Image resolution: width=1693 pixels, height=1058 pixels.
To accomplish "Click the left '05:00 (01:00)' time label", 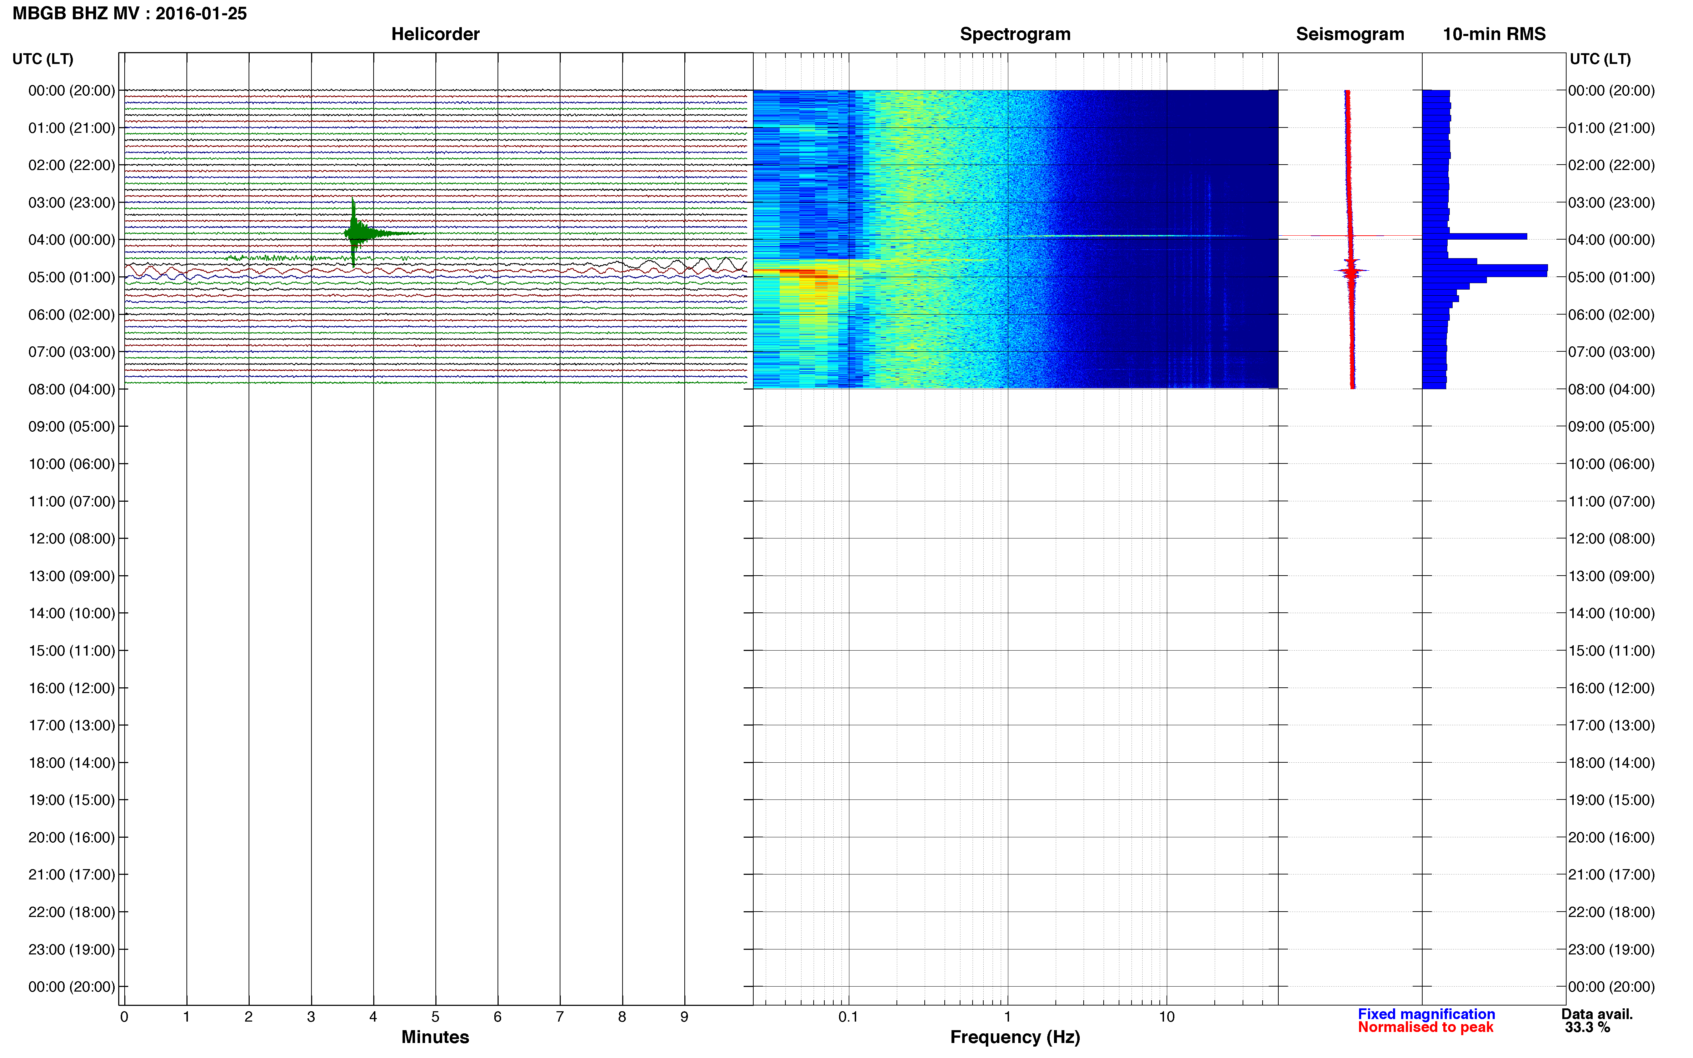I will tap(71, 277).
